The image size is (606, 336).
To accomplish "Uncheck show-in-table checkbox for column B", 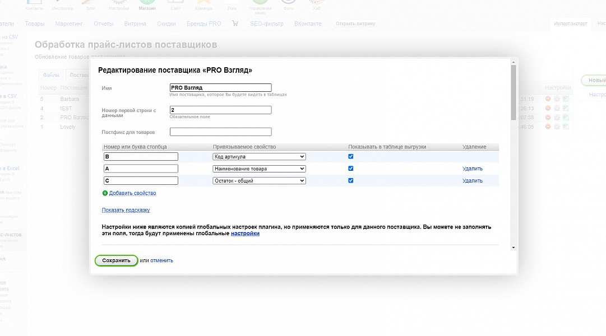I will pyautogui.click(x=351, y=156).
